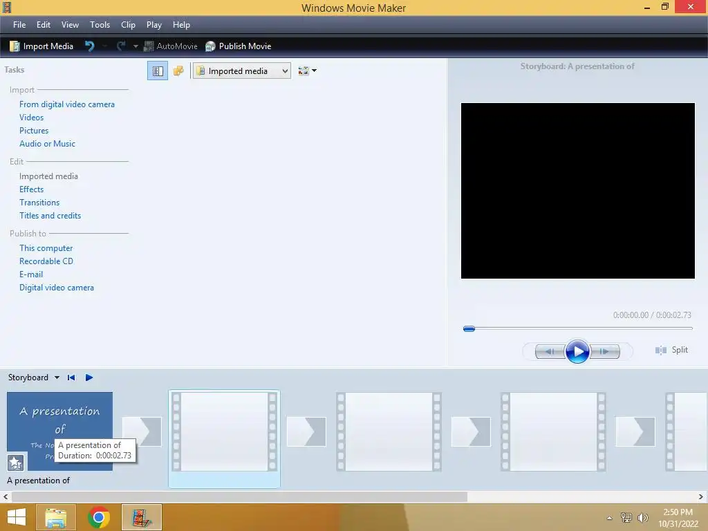The width and height of the screenshot is (708, 531).
Task: Select the 'A presentation of' title clip
Action: coord(59,431)
